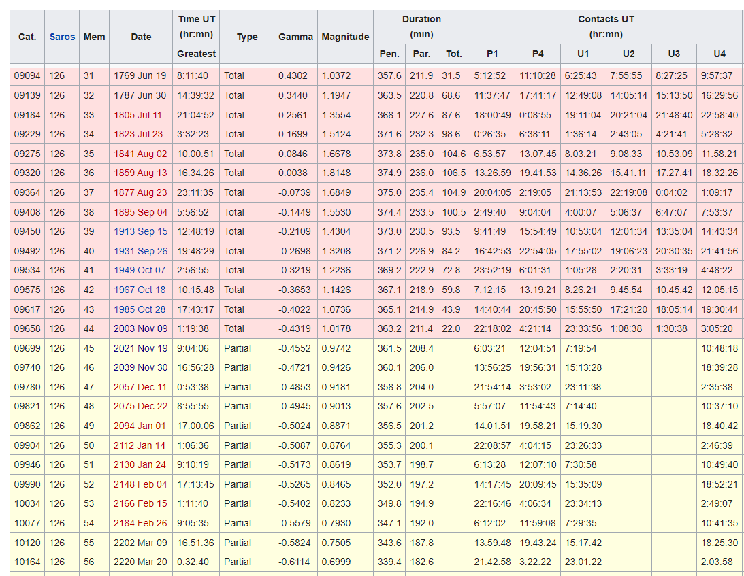Follow the 1985 Oct 28 date link
The image size is (744, 576).
click(139, 309)
